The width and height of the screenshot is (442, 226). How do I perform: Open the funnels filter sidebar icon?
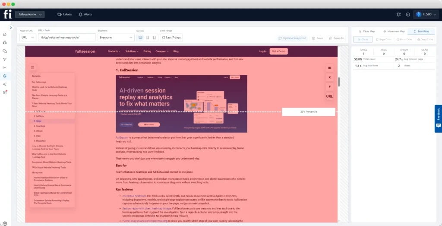[x=4, y=60]
